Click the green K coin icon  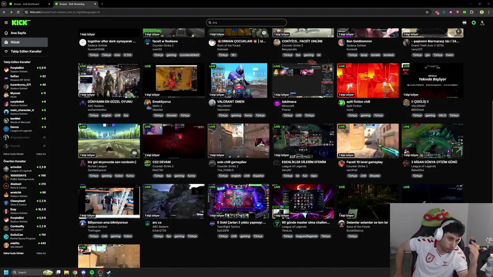[474, 23]
